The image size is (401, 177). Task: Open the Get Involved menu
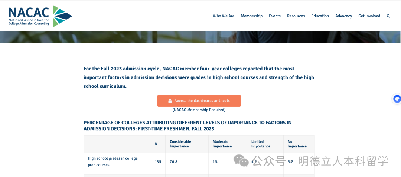369,16
